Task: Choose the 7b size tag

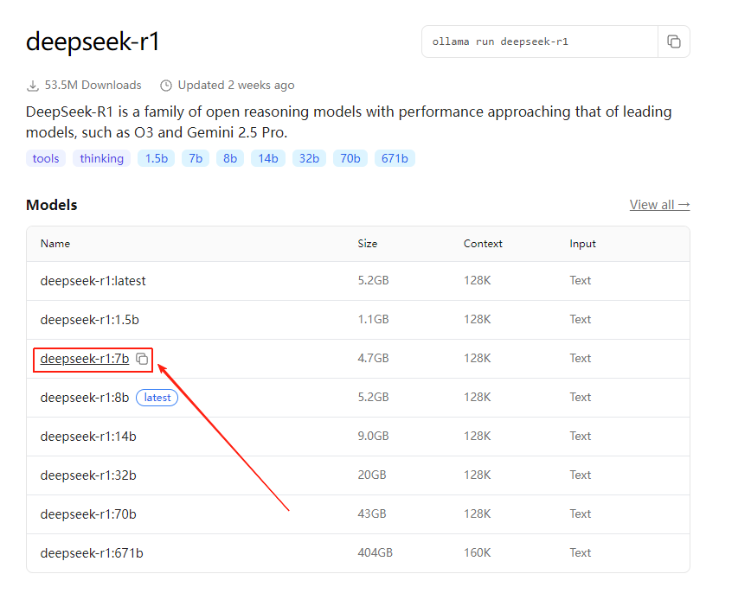Action: point(196,158)
